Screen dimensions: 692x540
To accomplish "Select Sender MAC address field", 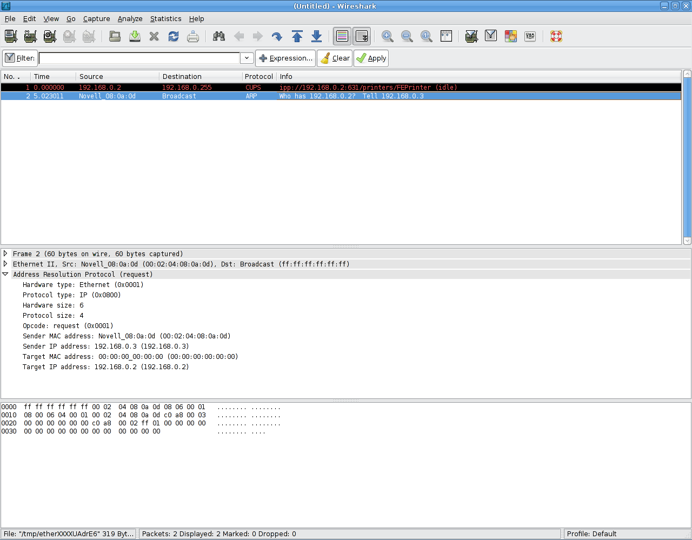I will pos(127,336).
